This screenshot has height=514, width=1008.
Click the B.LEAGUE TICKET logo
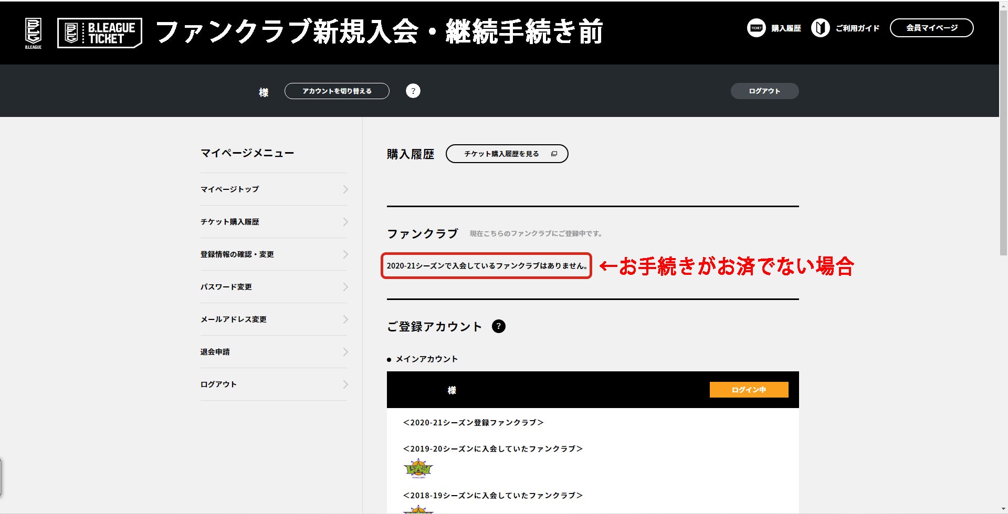pos(100,33)
